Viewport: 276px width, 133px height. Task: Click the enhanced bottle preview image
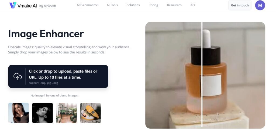(x=234, y=75)
